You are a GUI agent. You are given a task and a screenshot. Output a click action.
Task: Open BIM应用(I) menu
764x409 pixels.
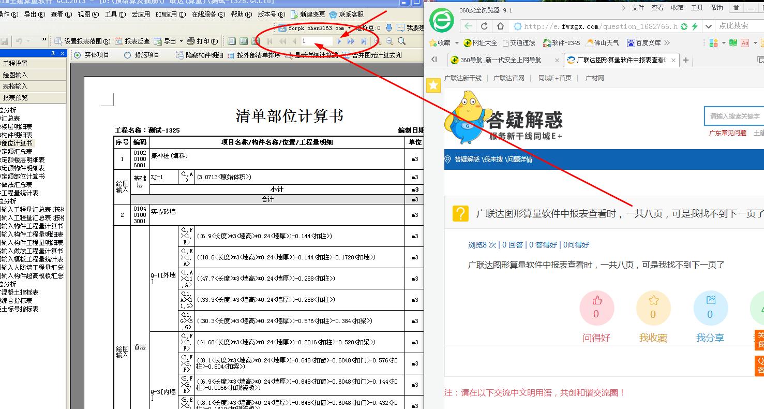pos(171,14)
